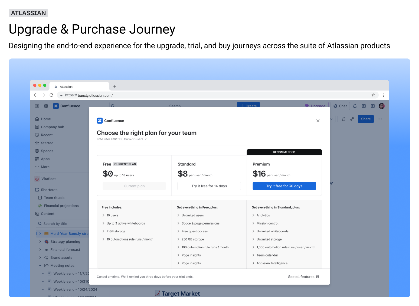This screenshot has width=419, height=306.
Task: Open the Vitafleet space icon
Action: (x=37, y=179)
